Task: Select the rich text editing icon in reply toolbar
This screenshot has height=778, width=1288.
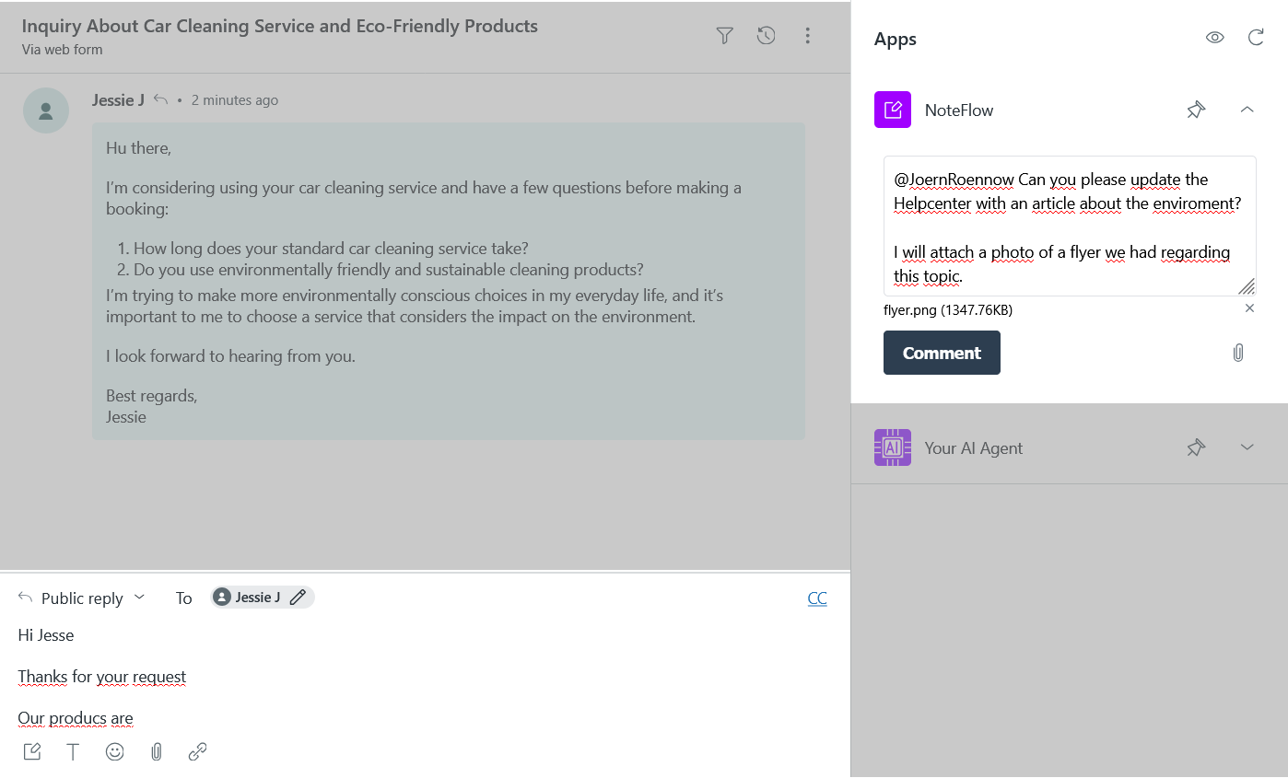Action: [31, 751]
